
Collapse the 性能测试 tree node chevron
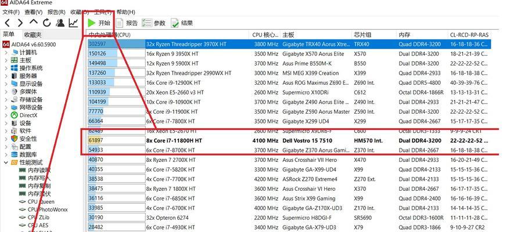coord(6,162)
